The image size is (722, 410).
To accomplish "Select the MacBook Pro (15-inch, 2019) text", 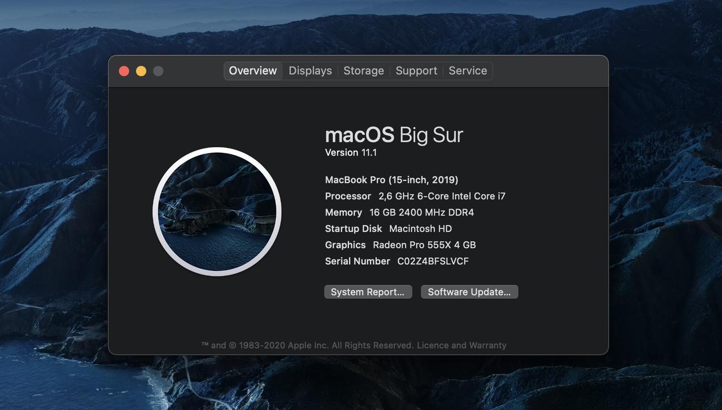I will (x=392, y=180).
